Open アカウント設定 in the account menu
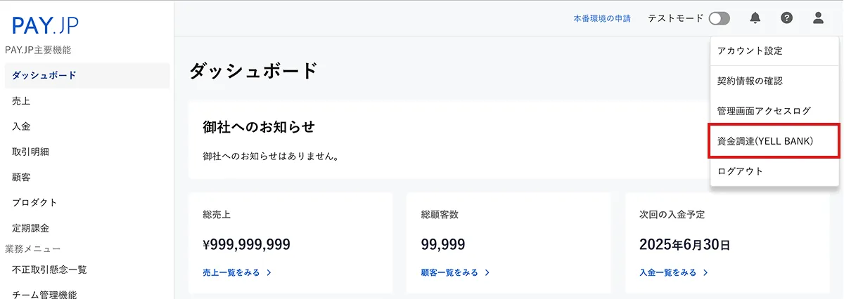The height and width of the screenshot is (299, 844). [x=750, y=51]
